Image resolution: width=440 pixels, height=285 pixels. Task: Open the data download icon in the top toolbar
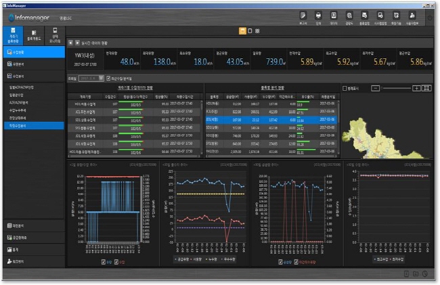[334, 15]
